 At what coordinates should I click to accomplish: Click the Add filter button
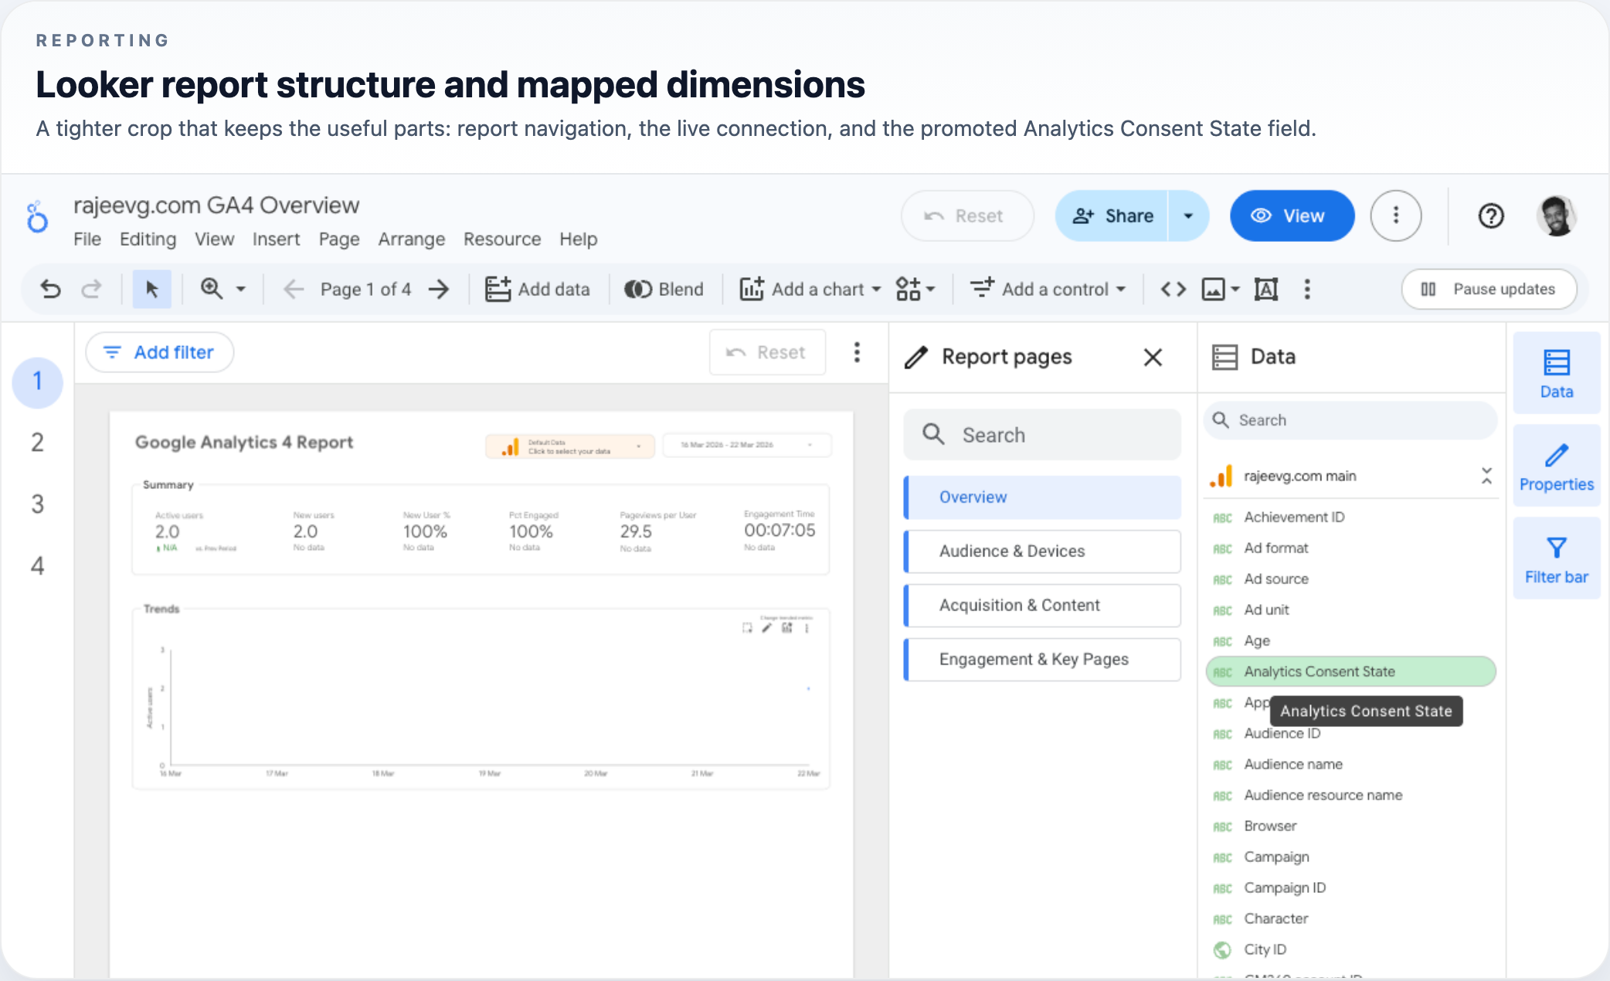point(159,353)
